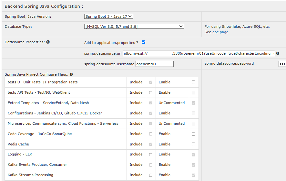Image resolution: width=286 pixels, height=181 pixels.
Task: Click the spring.datasource.url input field
Action: click(199, 53)
